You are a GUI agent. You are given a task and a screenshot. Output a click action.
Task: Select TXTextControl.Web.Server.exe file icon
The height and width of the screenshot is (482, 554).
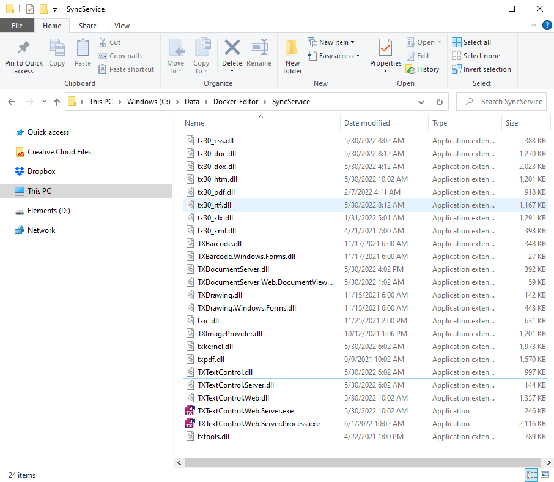pyautogui.click(x=190, y=410)
